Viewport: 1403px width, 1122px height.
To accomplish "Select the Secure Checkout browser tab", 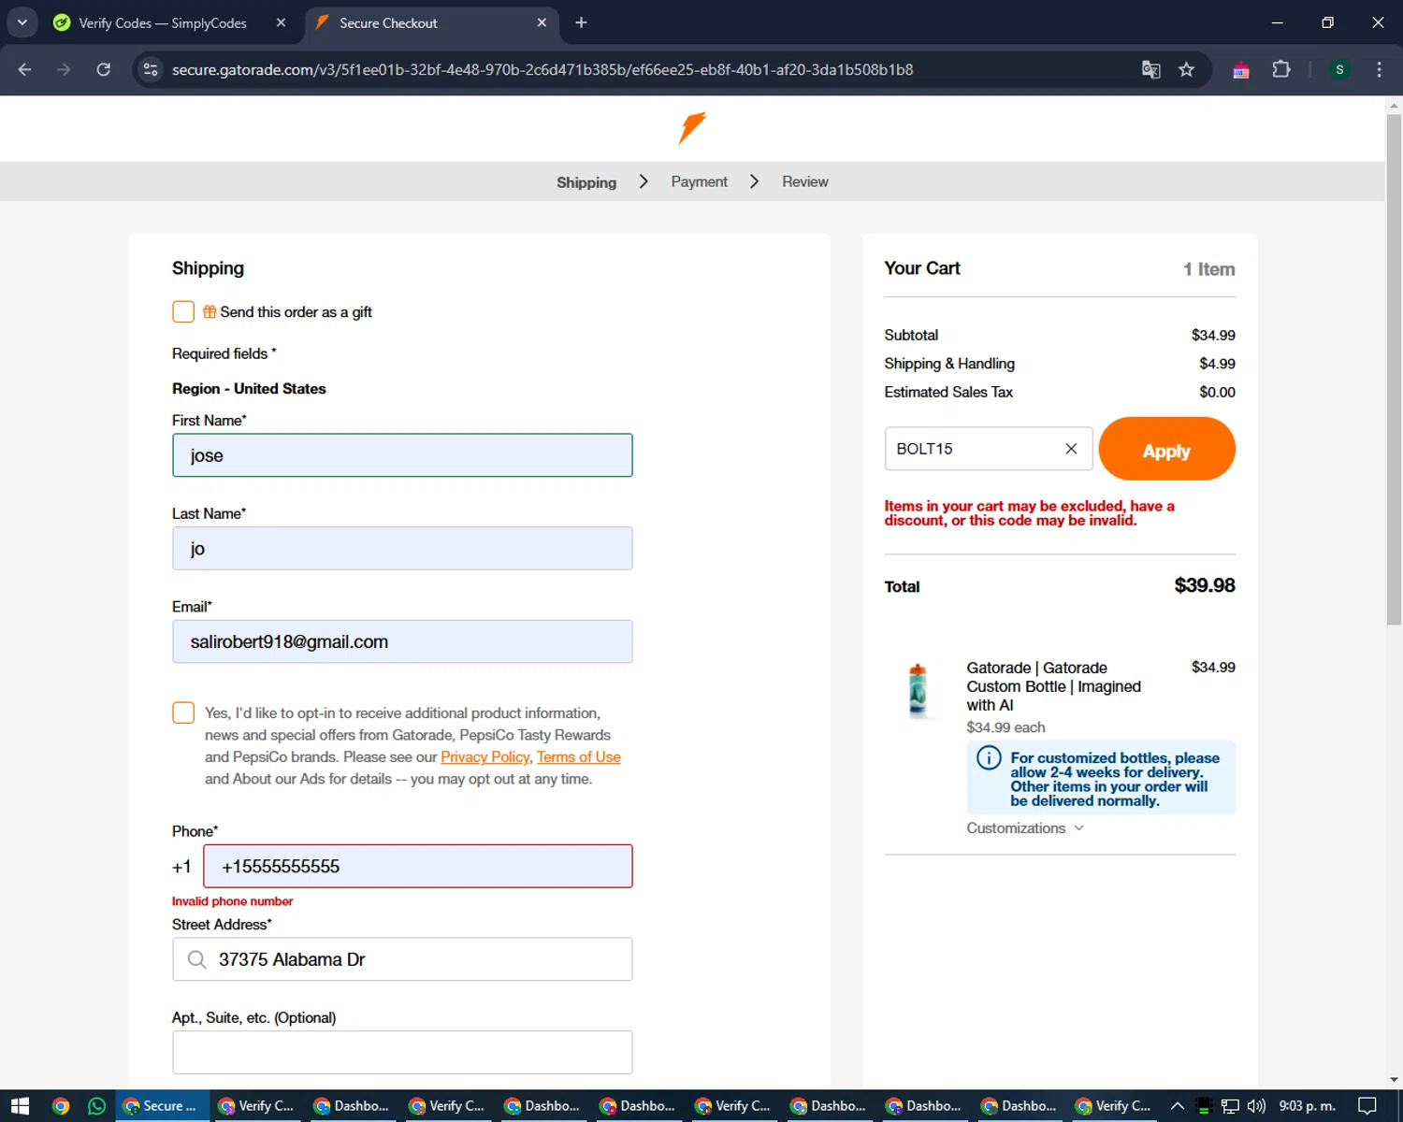I will coord(432,22).
